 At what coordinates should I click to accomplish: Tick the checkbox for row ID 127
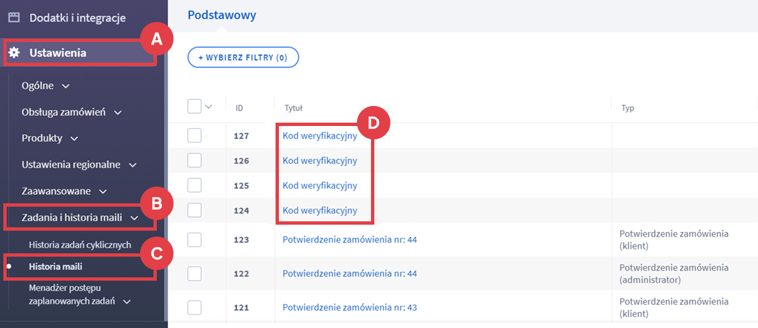pos(194,135)
